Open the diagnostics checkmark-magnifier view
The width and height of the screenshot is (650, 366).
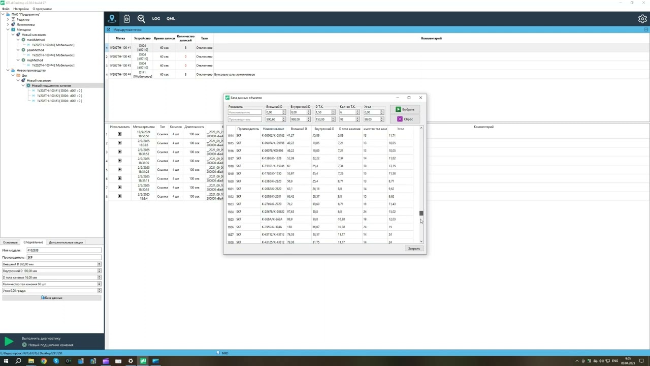point(141,19)
